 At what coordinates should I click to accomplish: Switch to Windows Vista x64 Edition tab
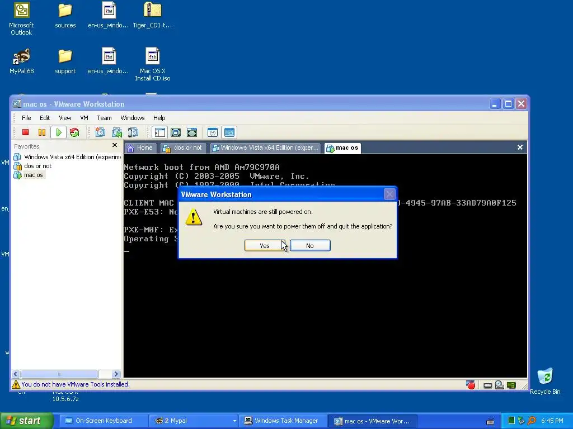[265, 147]
